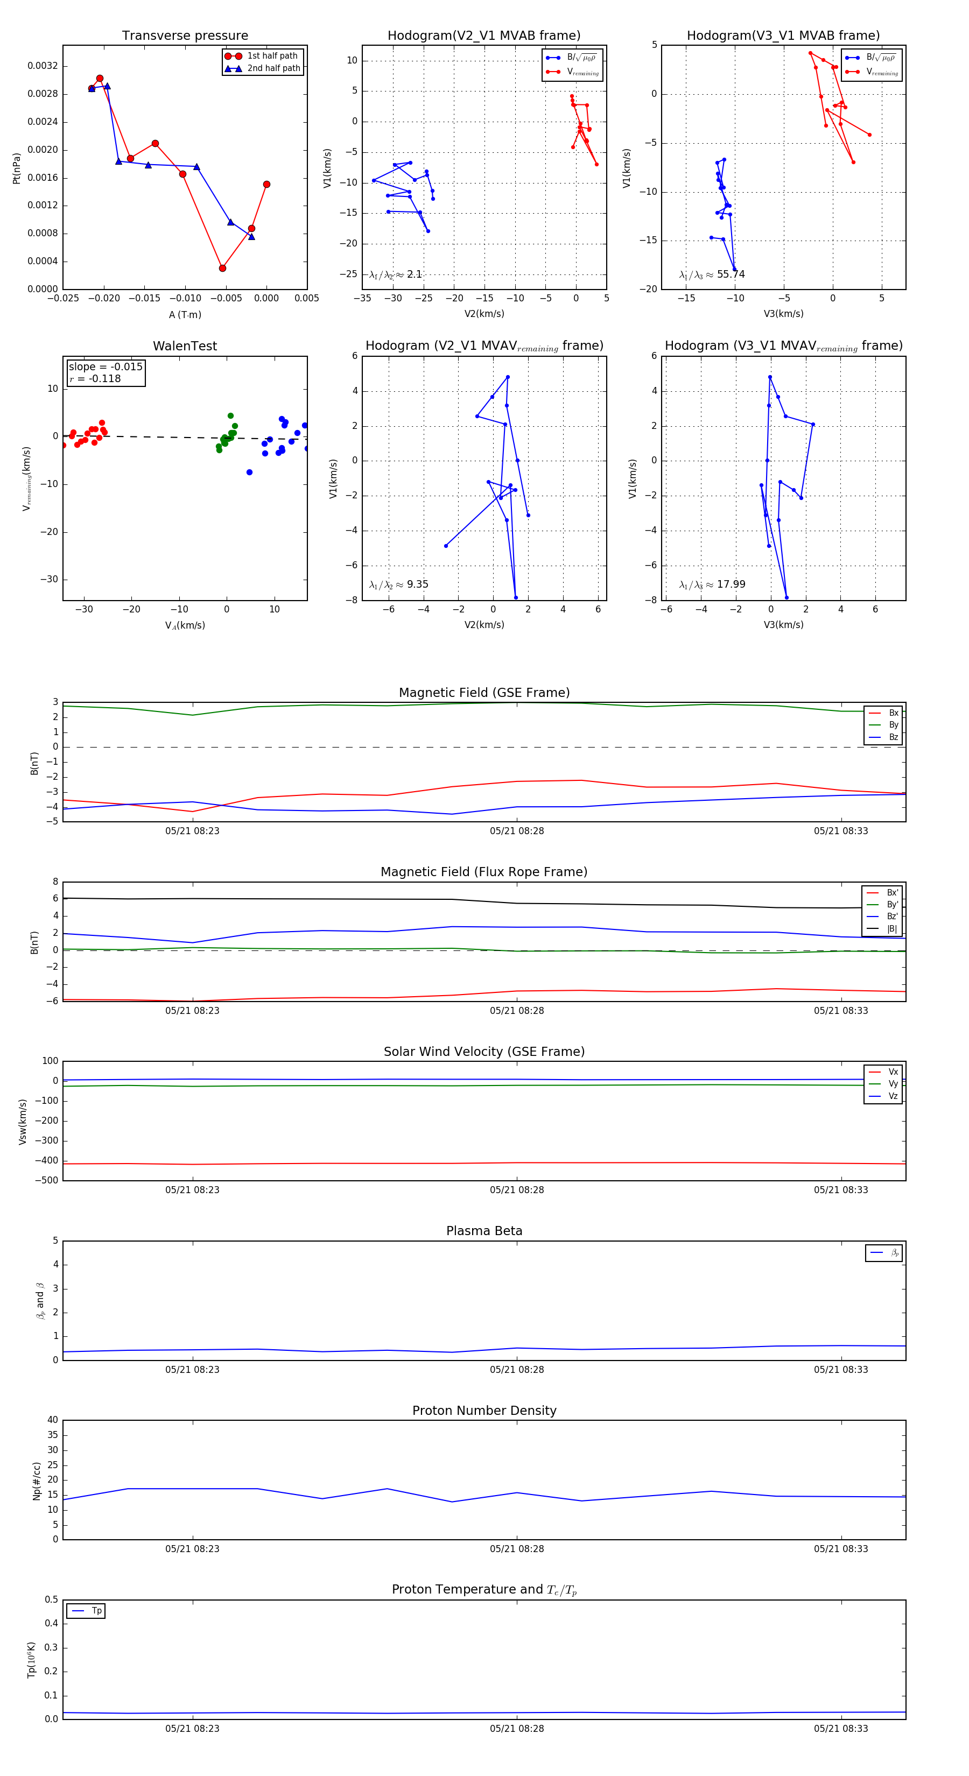
Task: Select the "Vz" legend entry
Action: click(x=883, y=1096)
